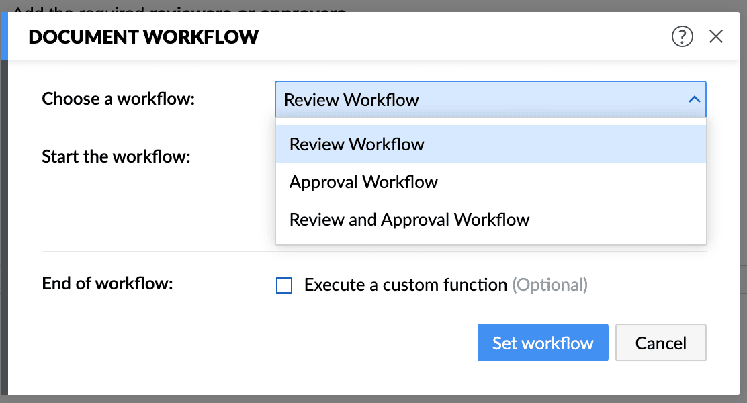Select Review Workflow from the list

tap(357, 144)
